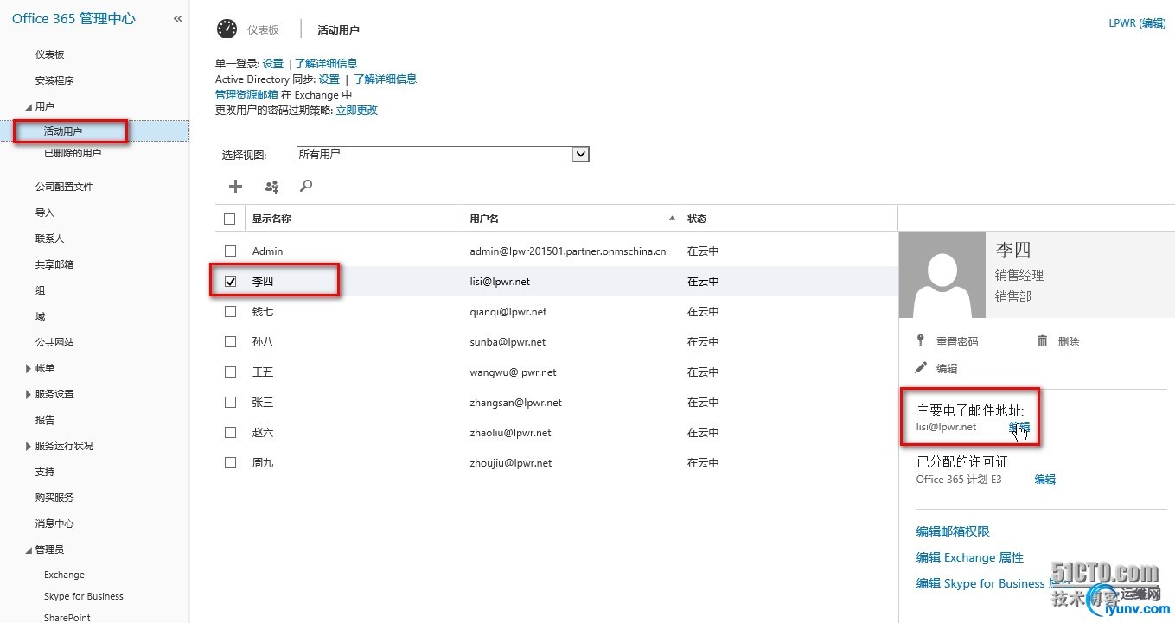
Task: Check the 王五 user checkbox
Action: click(x=230, y=372)
